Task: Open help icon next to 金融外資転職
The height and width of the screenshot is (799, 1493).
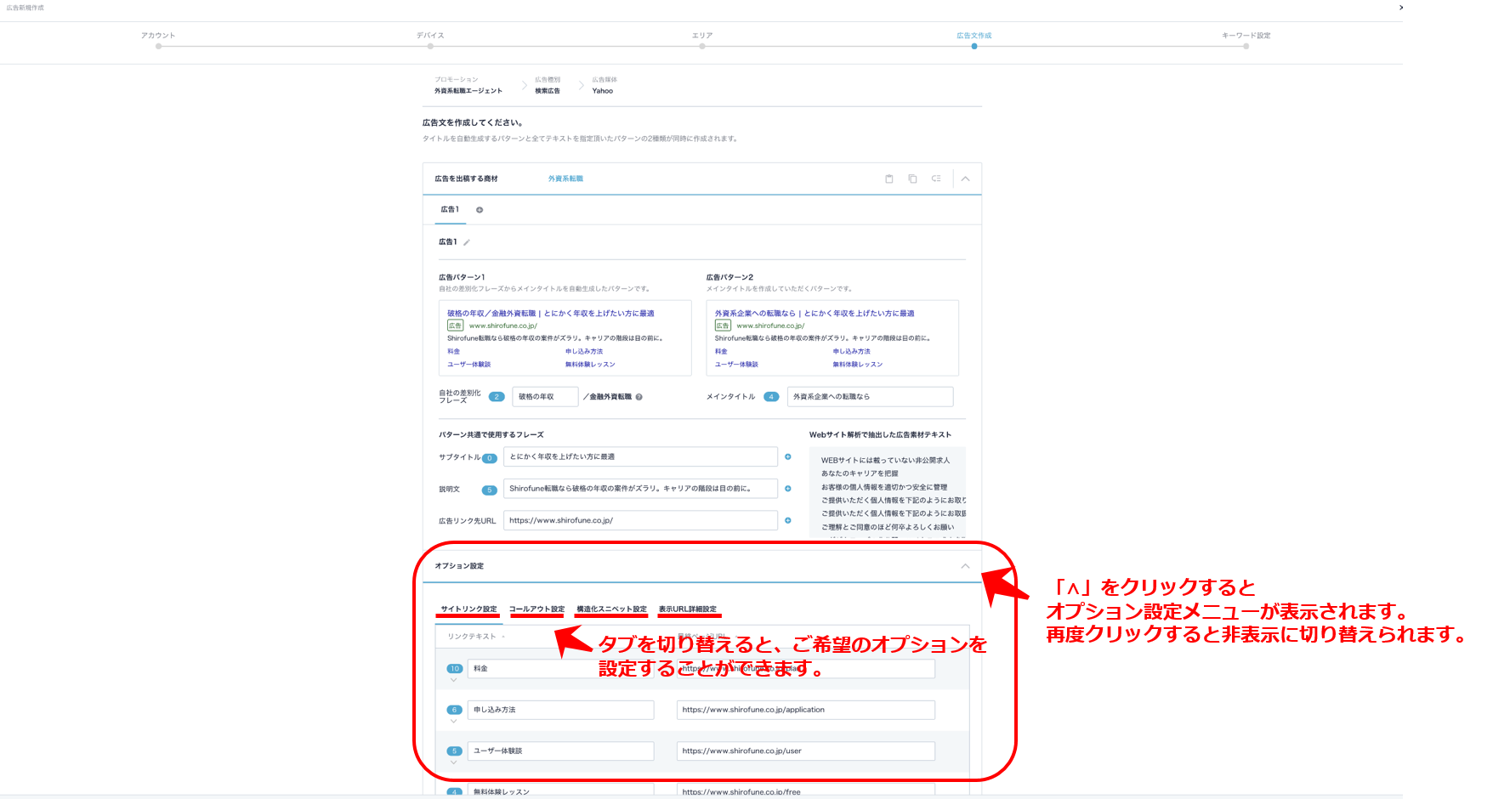Action: click(x=639, y=397)
